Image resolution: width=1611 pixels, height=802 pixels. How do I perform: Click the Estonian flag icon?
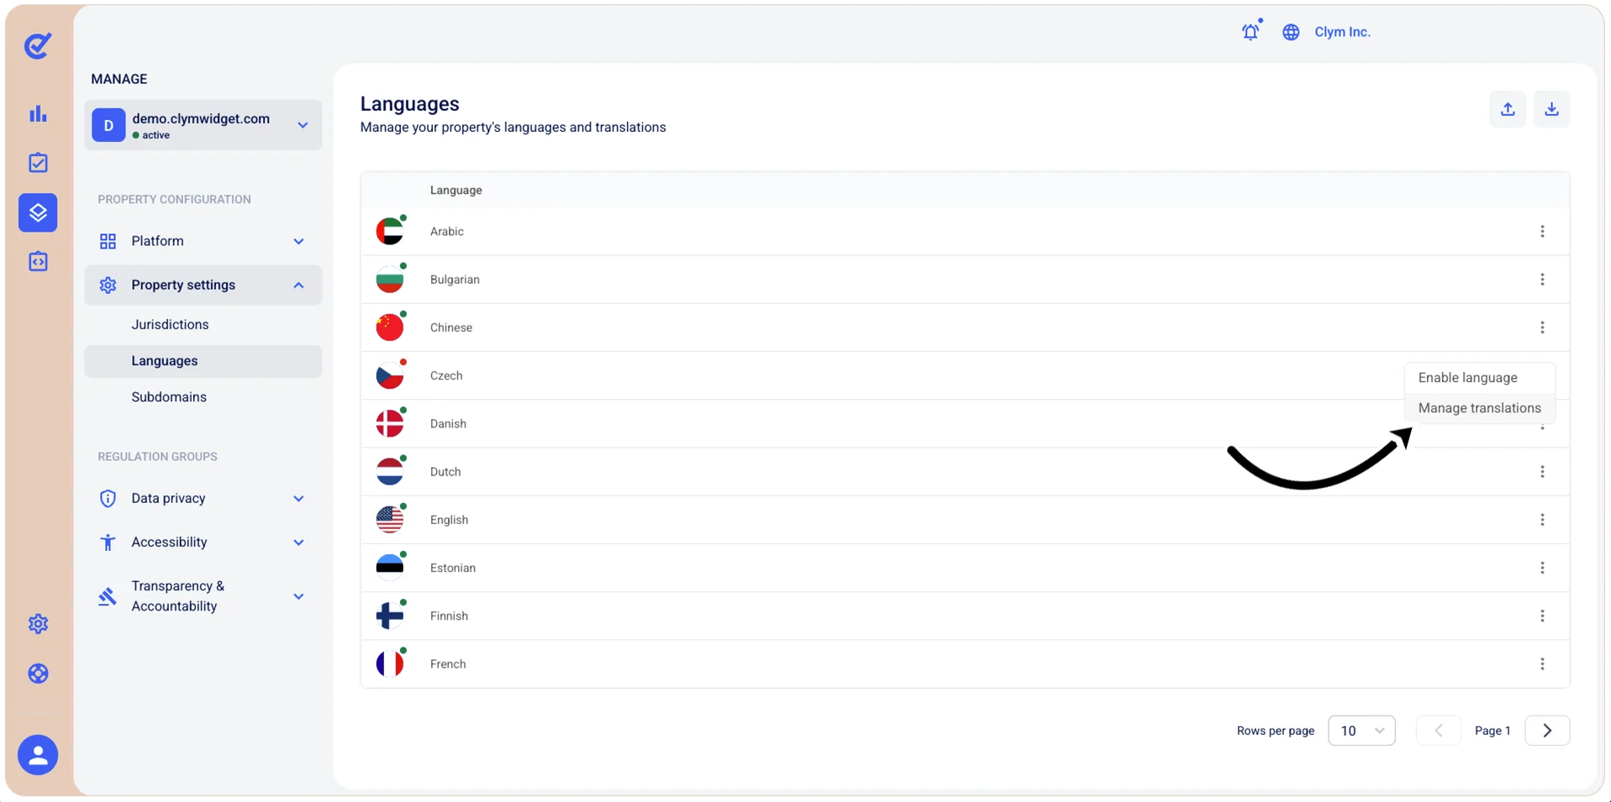pos(390,568)
